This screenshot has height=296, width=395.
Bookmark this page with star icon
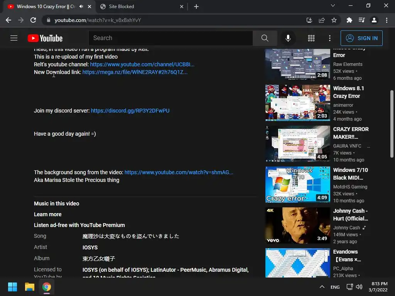click(334, 20)
